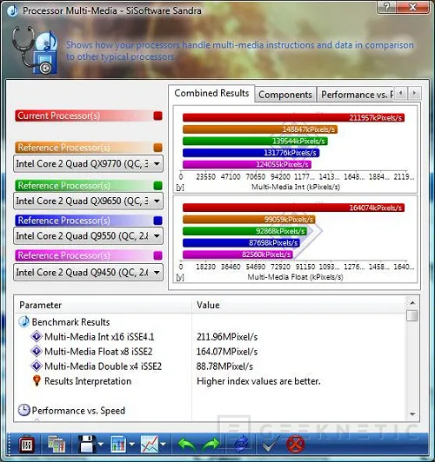435x462 pixels.
Task: Toggle the green Reference Processor color box
Action: click(x=157, y=186)
